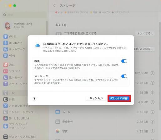Click the iCloudに保存 confirm button
The image size is (161, 140).
click(119, 98)
